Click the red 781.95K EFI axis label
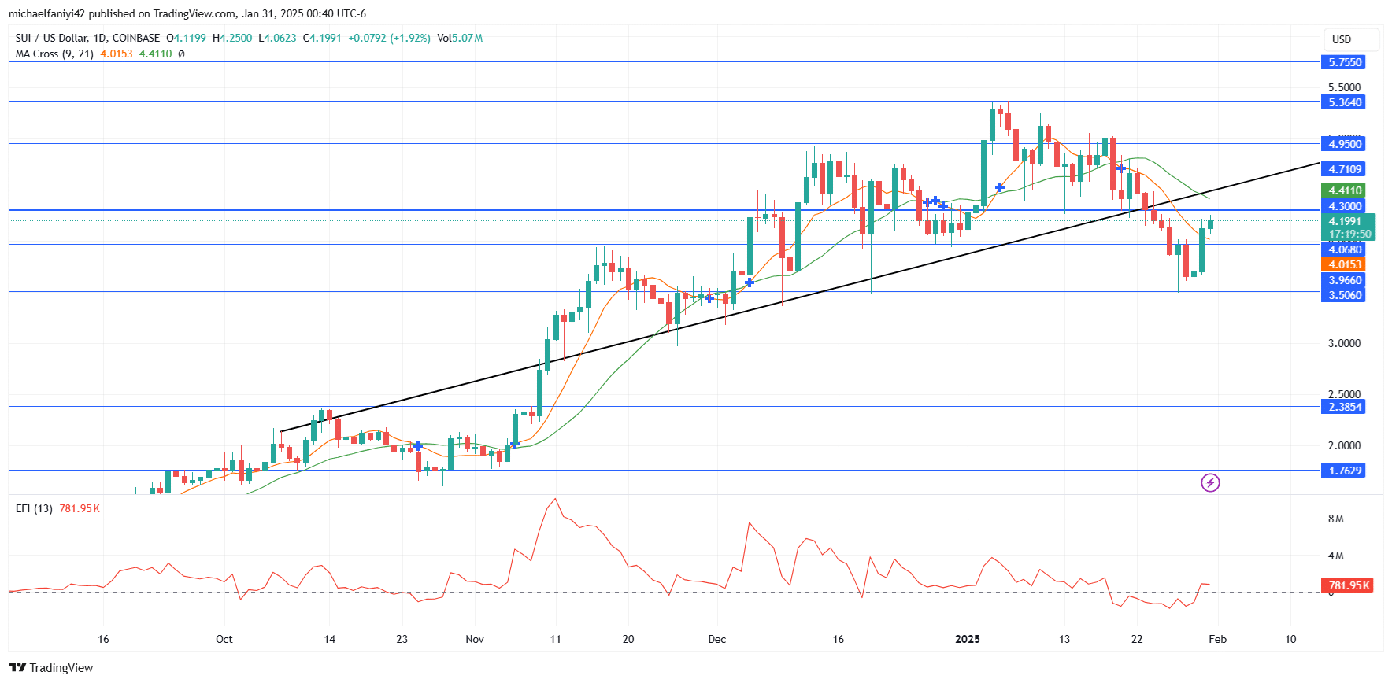Viewport: 1392px width, 683px height. [1349, 585]
